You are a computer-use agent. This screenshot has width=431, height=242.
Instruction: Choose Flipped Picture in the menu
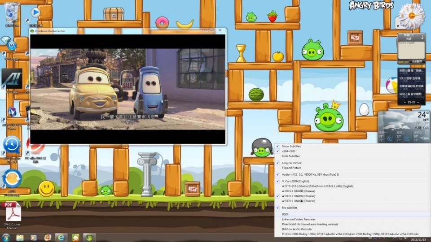pos(291,168)
